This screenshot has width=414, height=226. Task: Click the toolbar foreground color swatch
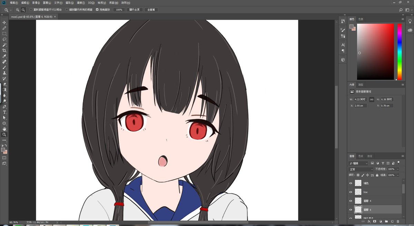tap(3, 149)
